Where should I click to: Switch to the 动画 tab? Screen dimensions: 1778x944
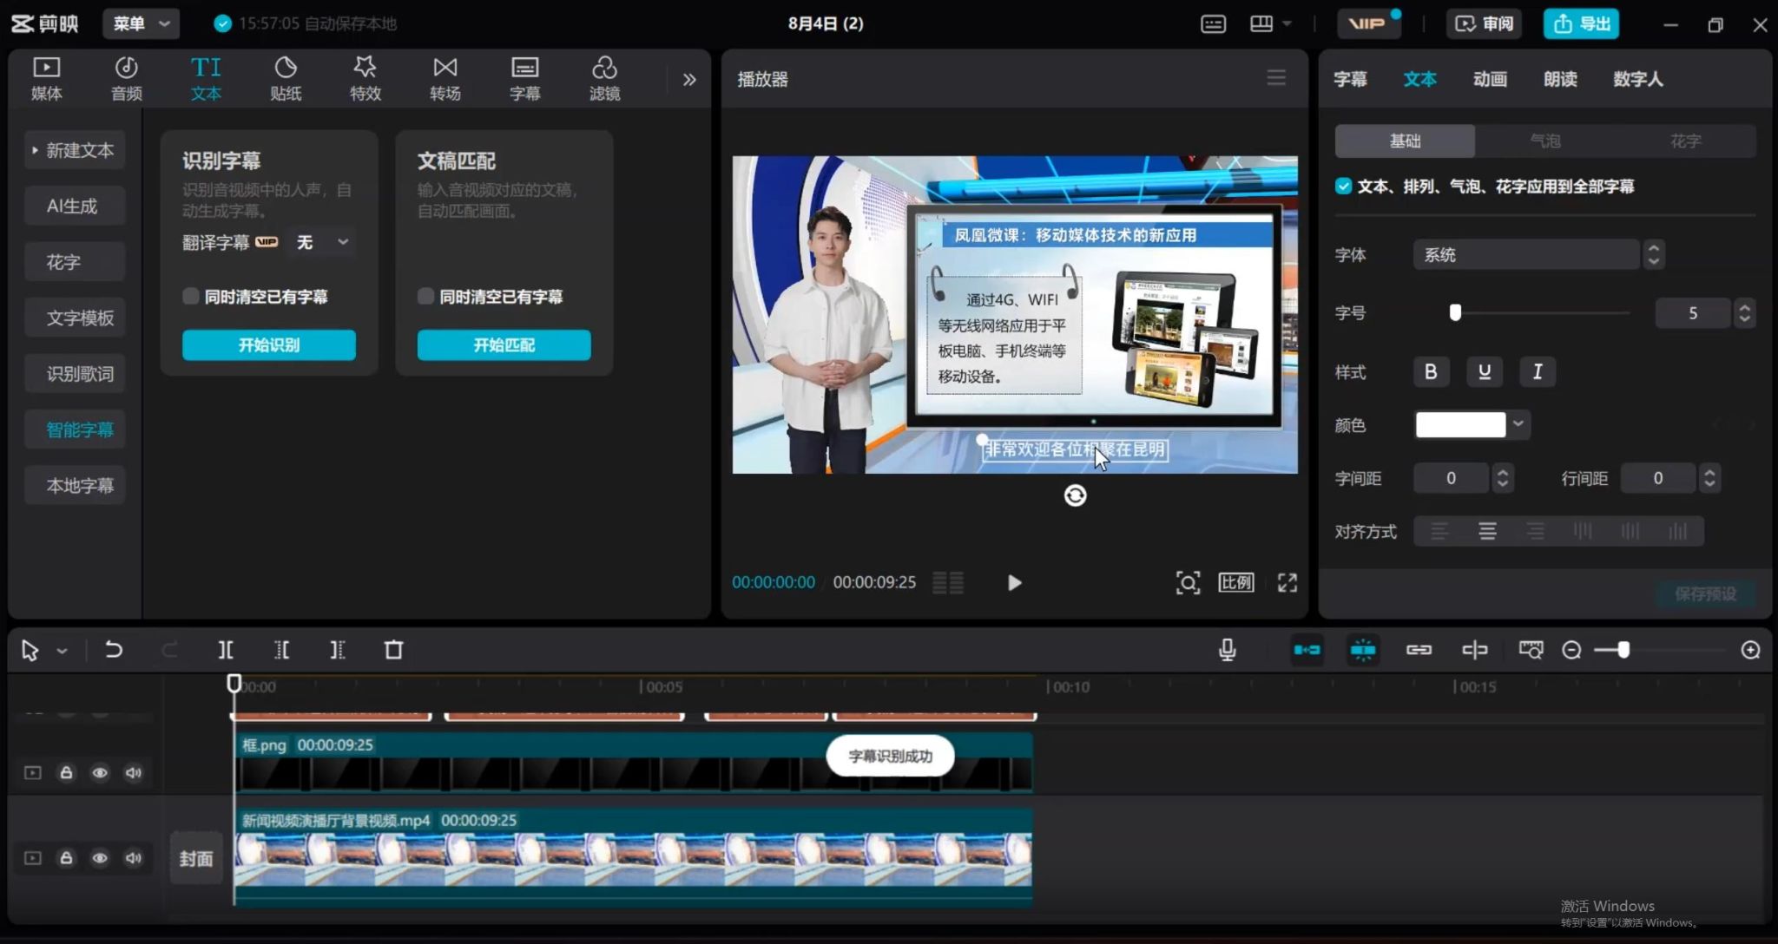[x=1490, y=79]
